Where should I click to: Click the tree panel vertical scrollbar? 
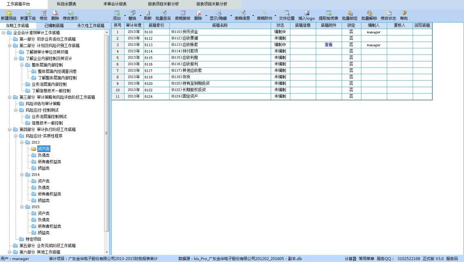[107, 135]
